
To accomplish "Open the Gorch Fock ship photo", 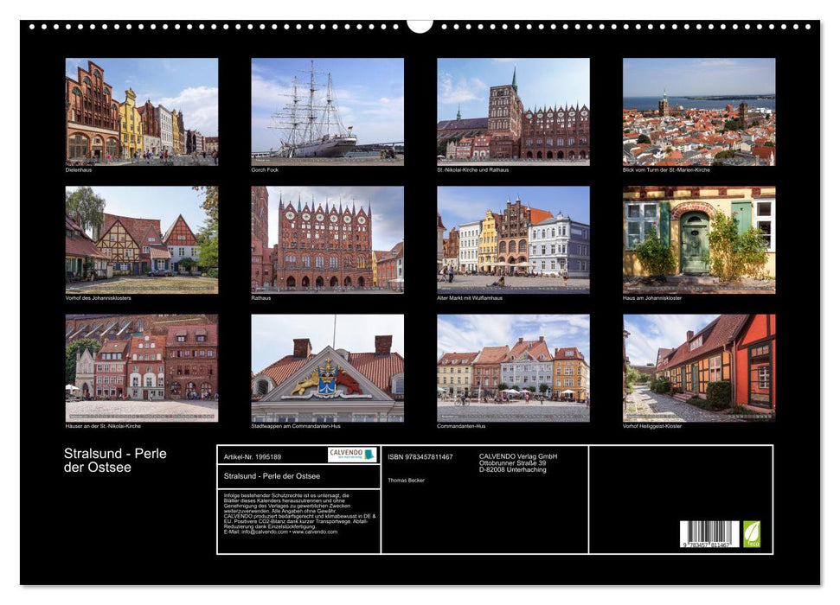I will click(326, 111).
